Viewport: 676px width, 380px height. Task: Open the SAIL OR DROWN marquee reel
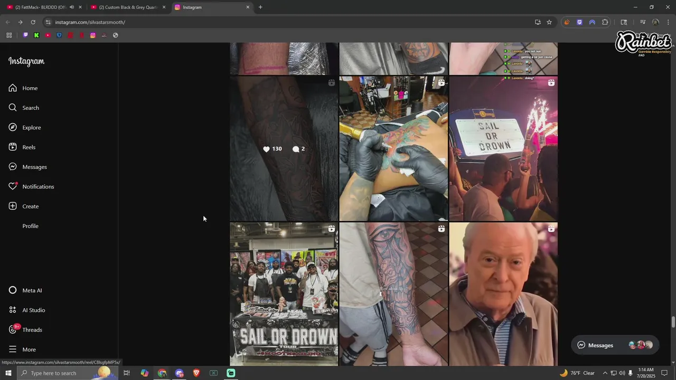(x=503, y=149)
